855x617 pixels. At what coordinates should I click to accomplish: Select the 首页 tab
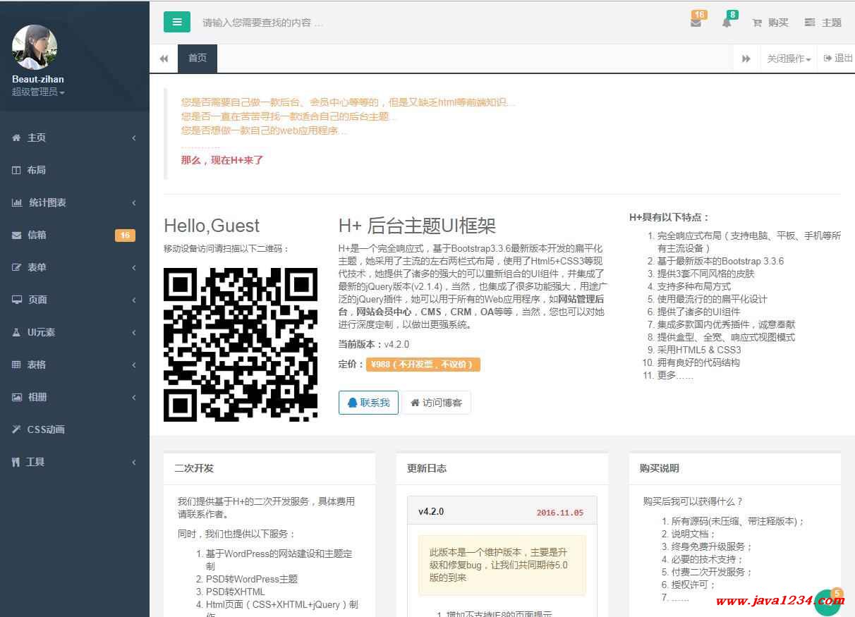coord(198,59)
